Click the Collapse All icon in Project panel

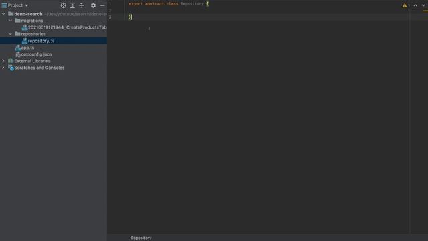[x=82, y=5]
